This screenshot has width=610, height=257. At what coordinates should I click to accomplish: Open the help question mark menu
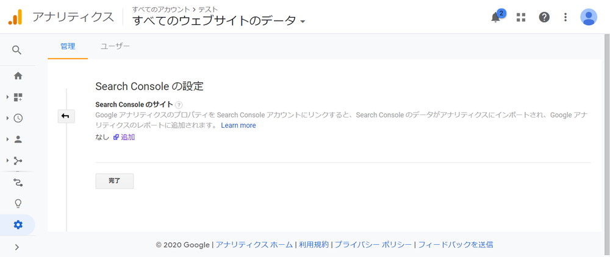(544, 17)
